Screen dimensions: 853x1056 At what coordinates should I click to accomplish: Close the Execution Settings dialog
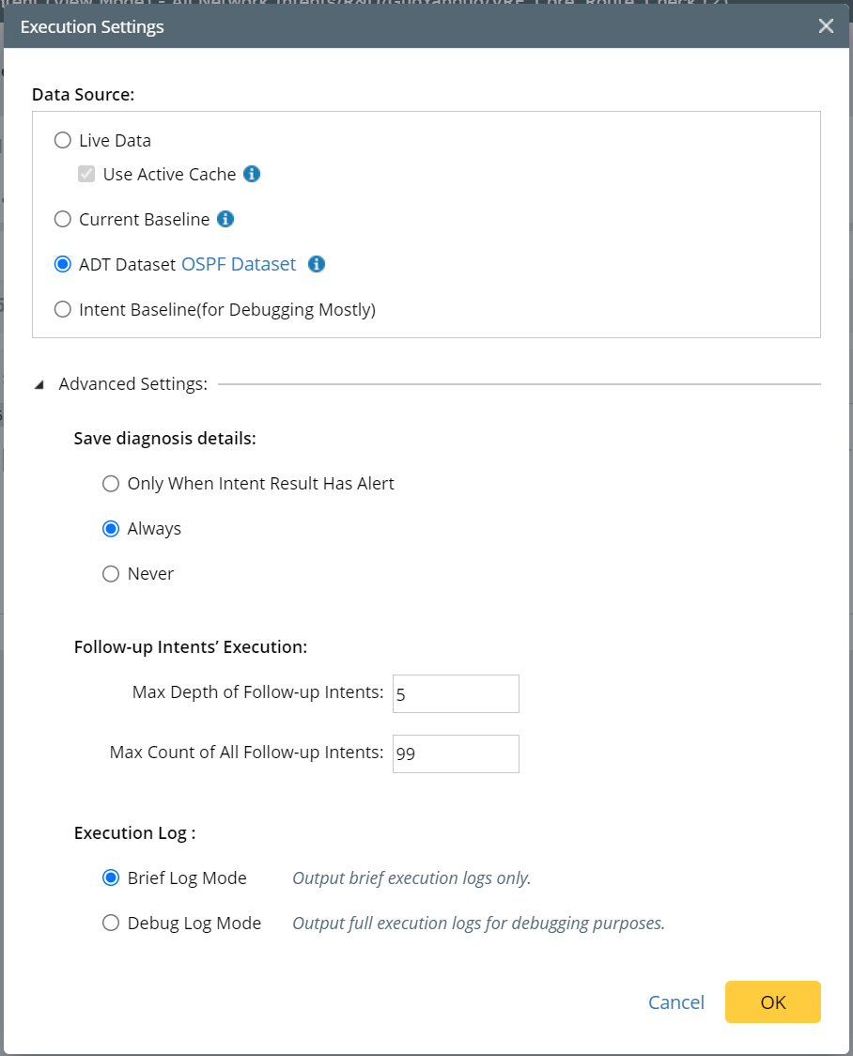coord(826,26)
